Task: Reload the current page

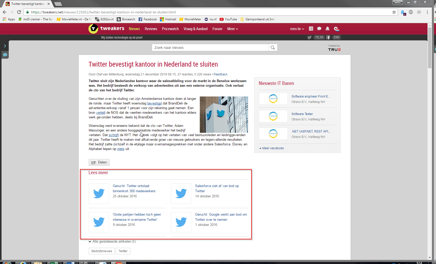Action: (x=19, y=12)
